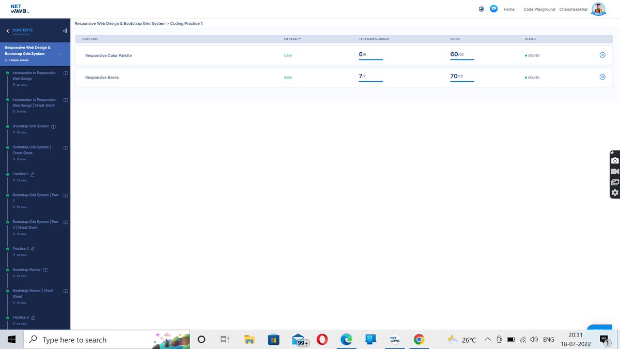Open the blue chat discussions icon
Screen dimensions: 620x349
point(493,9)
